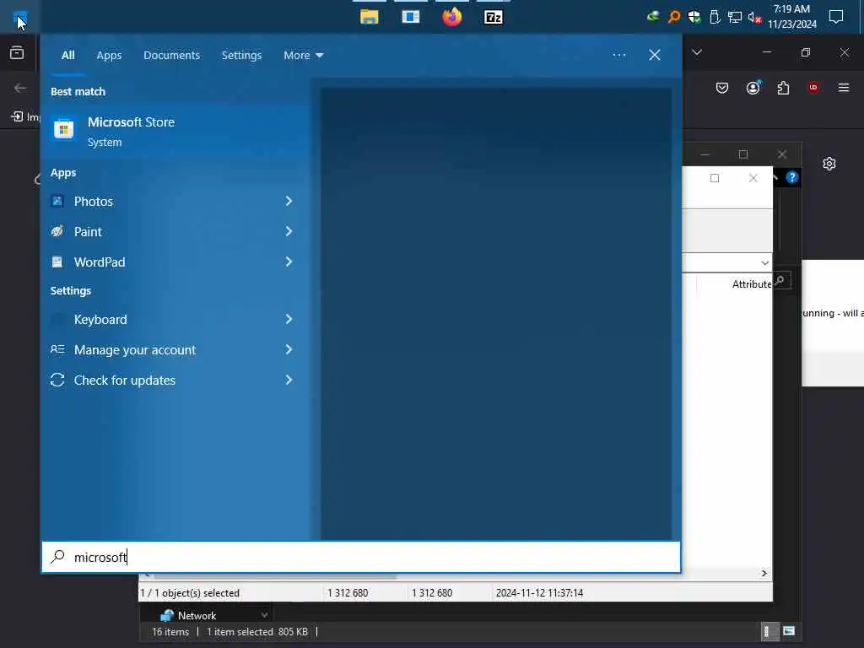Open the search panel options ellipsis
The width and height of the screenshot is (864, 648).
[x=618, y=55]
